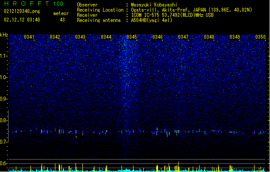This screenshot has width=270, height=172.
Task: Click the 0347 time marker
Action: click(183, 37)
